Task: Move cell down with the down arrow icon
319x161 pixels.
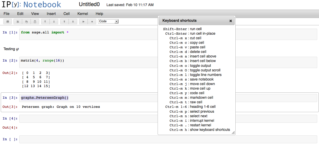Action: [x=54, y=22]
